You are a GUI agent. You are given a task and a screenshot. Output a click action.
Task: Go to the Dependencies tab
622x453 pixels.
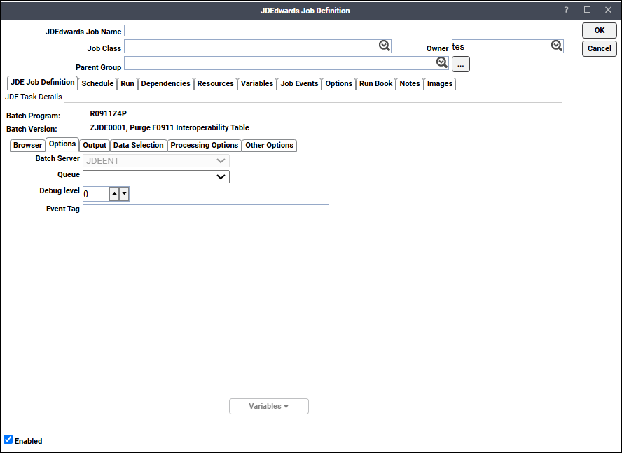166,84
